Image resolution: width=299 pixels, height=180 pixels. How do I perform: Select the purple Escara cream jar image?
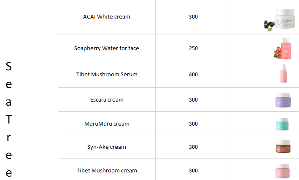pyautogui.click(x=283, y=100)
